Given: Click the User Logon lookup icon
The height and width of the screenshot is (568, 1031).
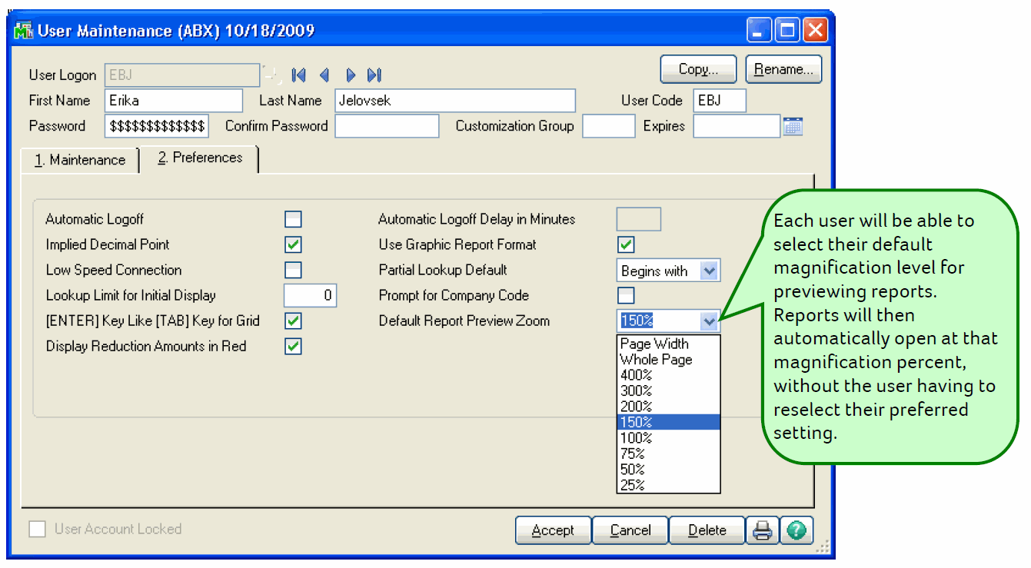Looking at the screenshot, I should (271, 75).
